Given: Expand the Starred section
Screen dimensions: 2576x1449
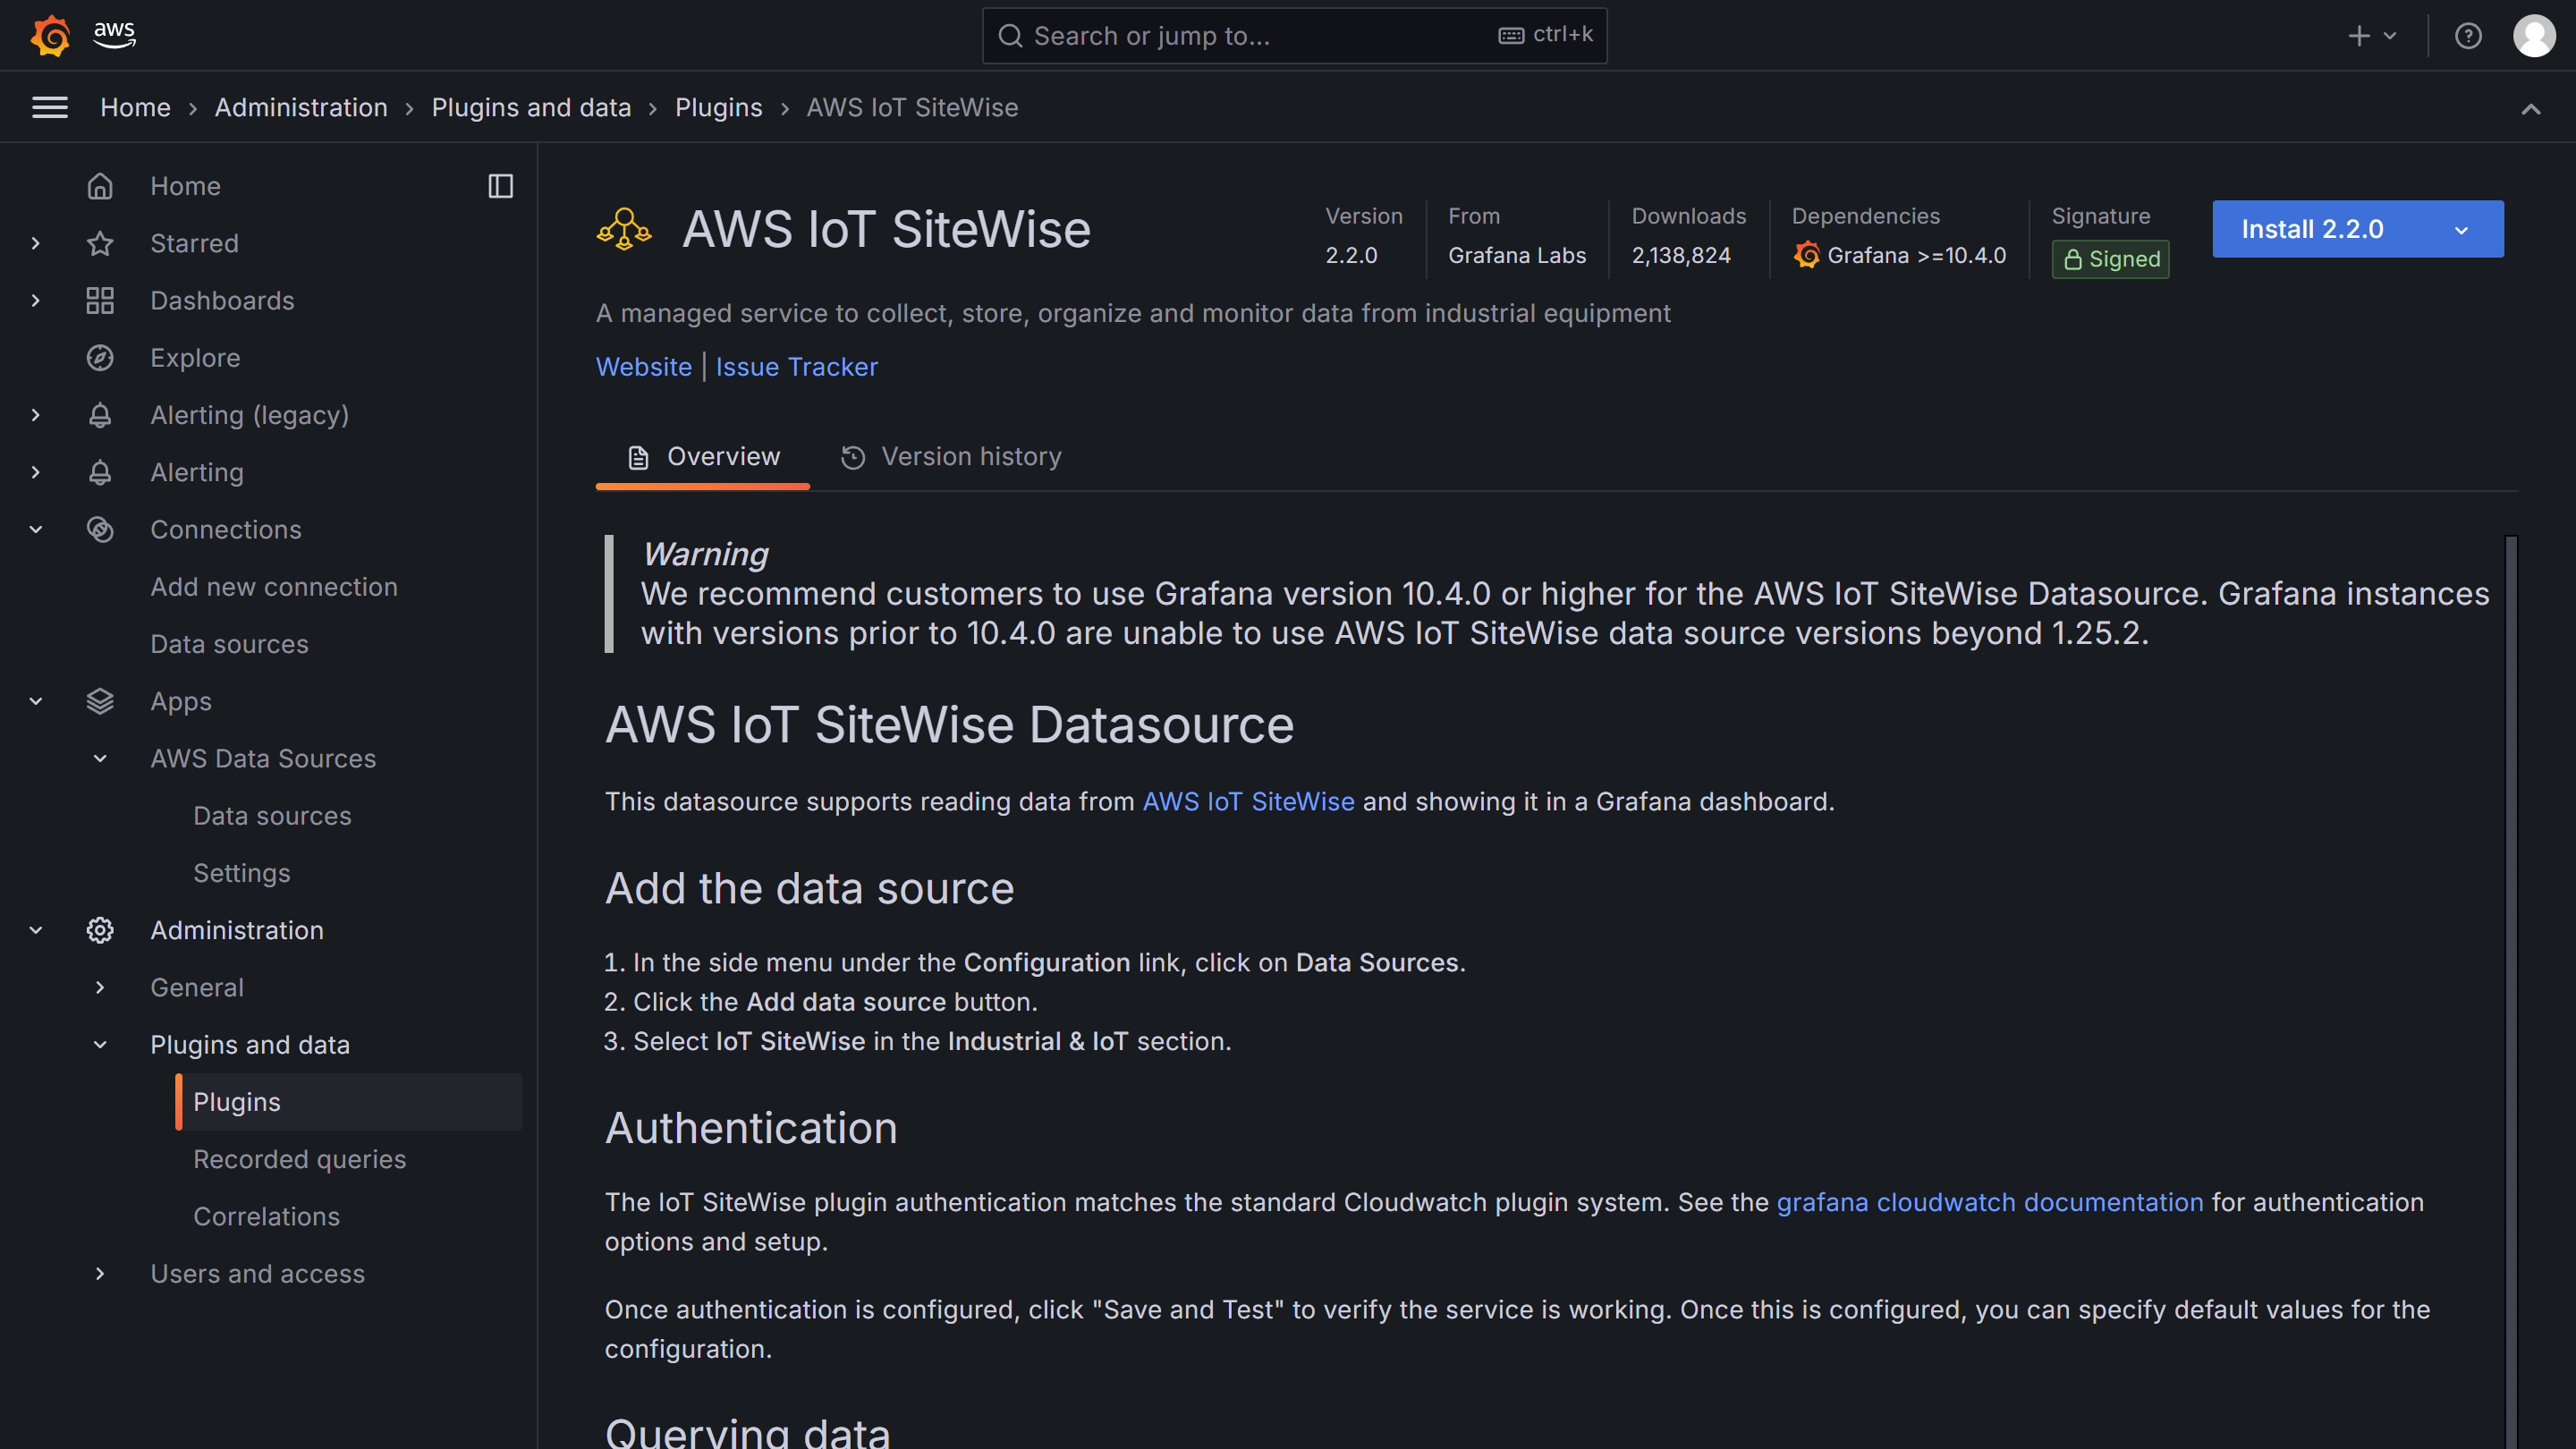Looking at the screenshot, I should 36,243.
